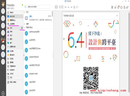The height and width of the screenshot is (96, 130).
Task: Click the small circular badge on social row
Action: [22, 28]
